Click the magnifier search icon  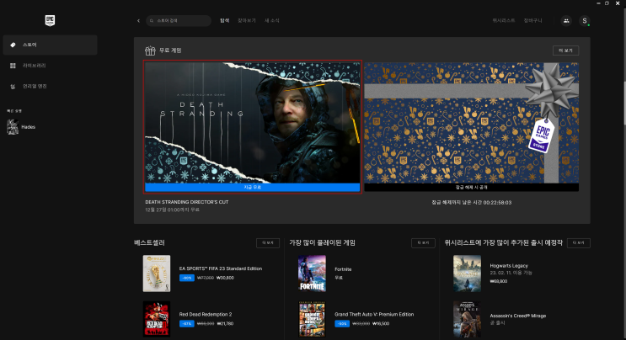point(152,21)
